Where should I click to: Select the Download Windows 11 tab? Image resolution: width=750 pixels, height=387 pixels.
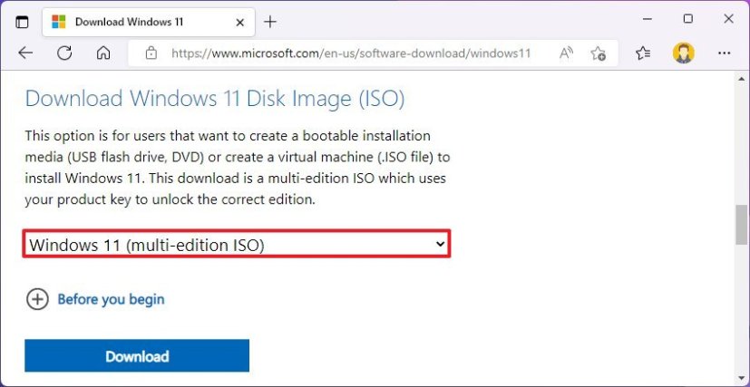point(136,21)
